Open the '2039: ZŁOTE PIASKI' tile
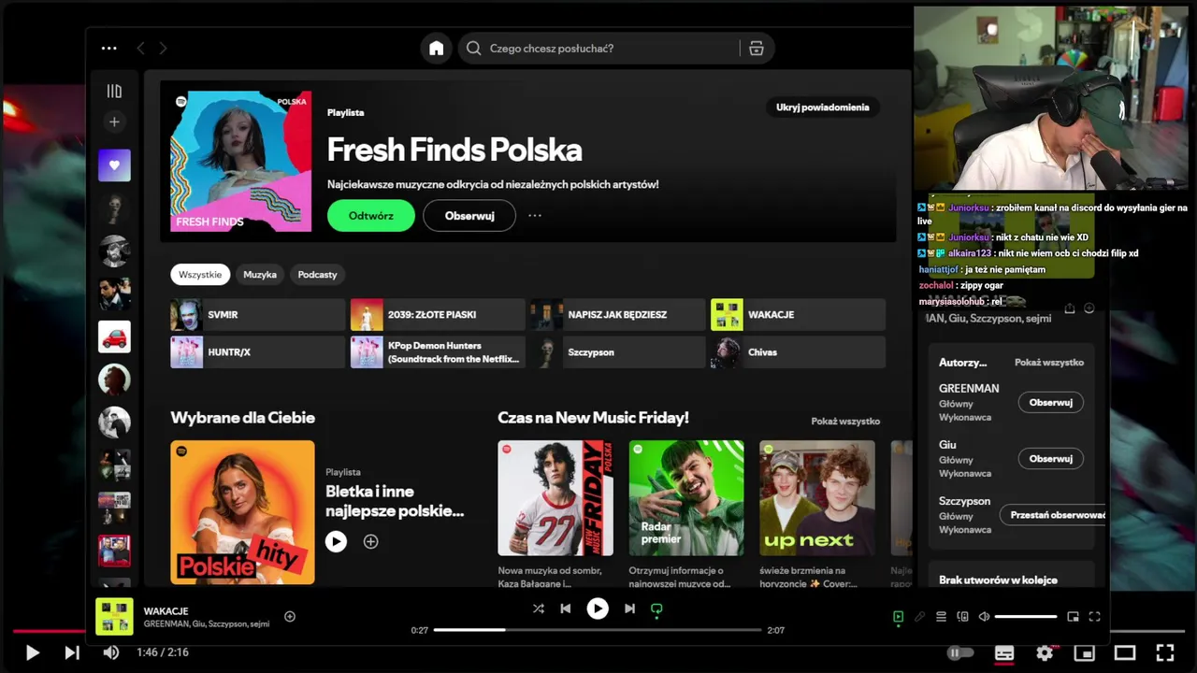 (x=438, y=315)
